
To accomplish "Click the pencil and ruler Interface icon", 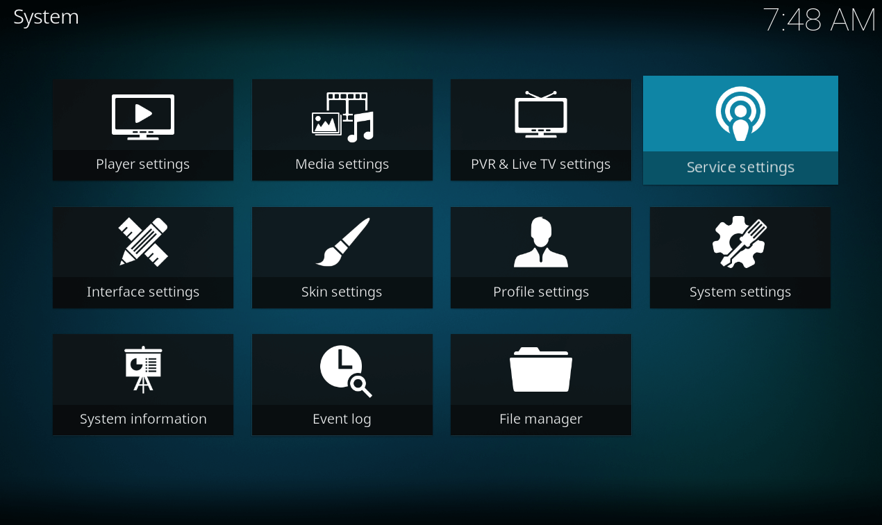I will point(143,242).
